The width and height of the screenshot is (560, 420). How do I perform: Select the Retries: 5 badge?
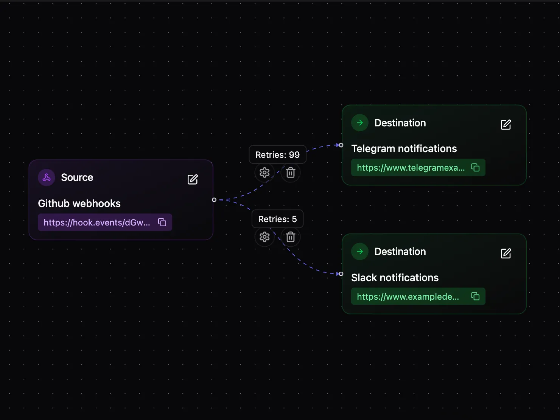(277, 219)
